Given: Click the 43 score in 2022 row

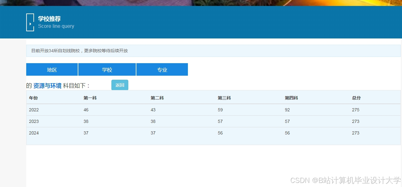Looking at the screenshot, I should coord(153,110).
